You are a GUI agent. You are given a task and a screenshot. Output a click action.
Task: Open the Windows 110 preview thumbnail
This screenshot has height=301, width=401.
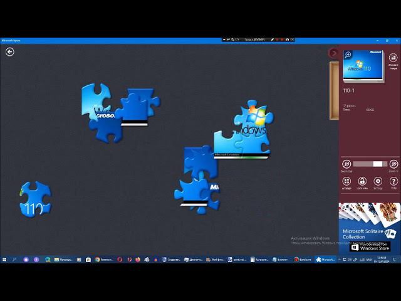click(x=363, y=66)
